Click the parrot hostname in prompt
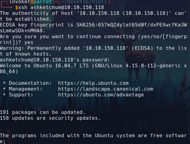Screen dimensions: 190x144 42,2
